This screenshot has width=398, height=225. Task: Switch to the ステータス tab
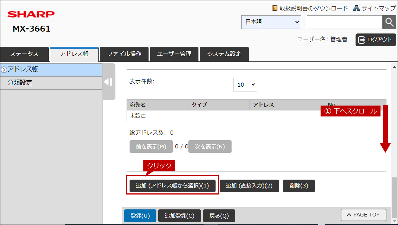click(x=24, y=54)
